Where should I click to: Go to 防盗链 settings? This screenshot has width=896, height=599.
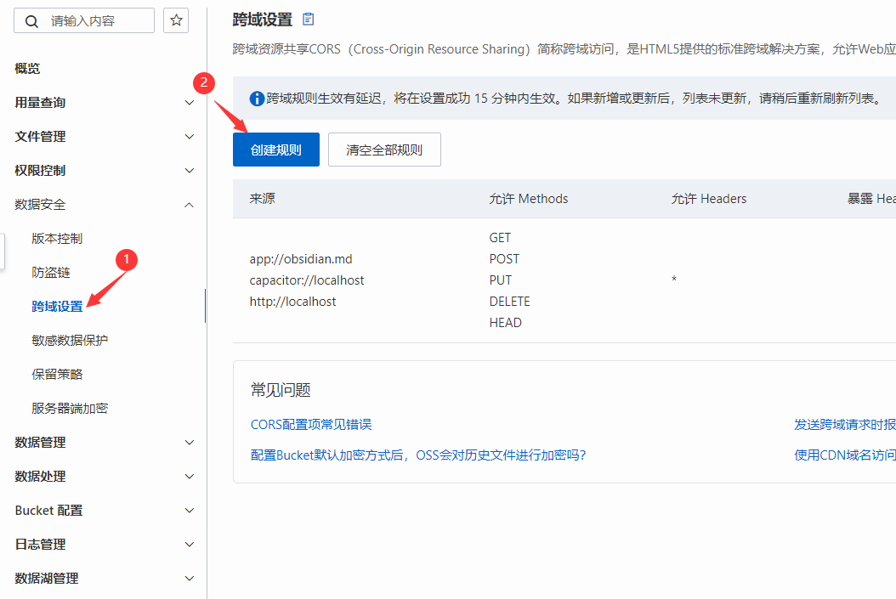pos(51,273)
